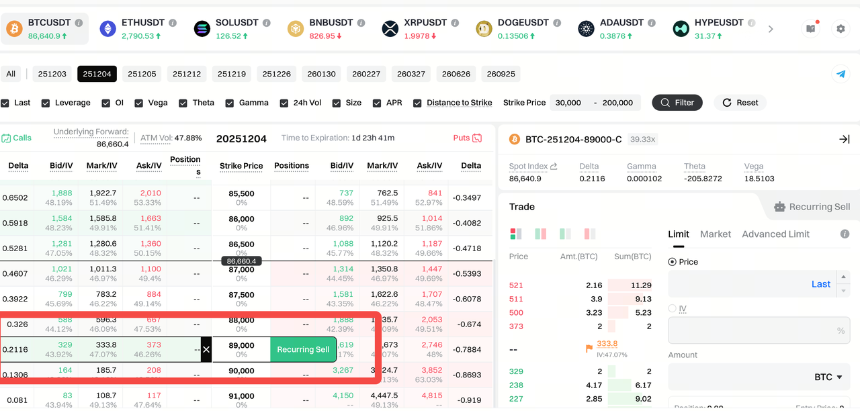The width and height of the screenshot is (860, 411).
Task: Click the green Recurring Sell button
Action: click(303, 350)
